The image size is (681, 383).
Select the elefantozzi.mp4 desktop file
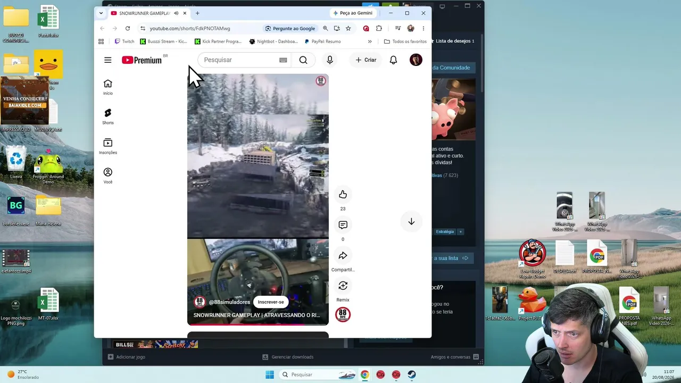coord(16,261)
